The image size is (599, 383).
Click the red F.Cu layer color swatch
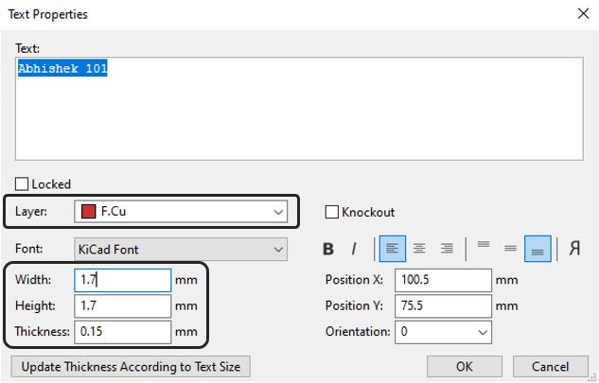88,212
